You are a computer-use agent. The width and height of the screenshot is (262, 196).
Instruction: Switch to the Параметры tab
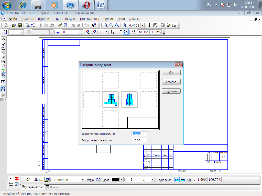pos(32,187)
